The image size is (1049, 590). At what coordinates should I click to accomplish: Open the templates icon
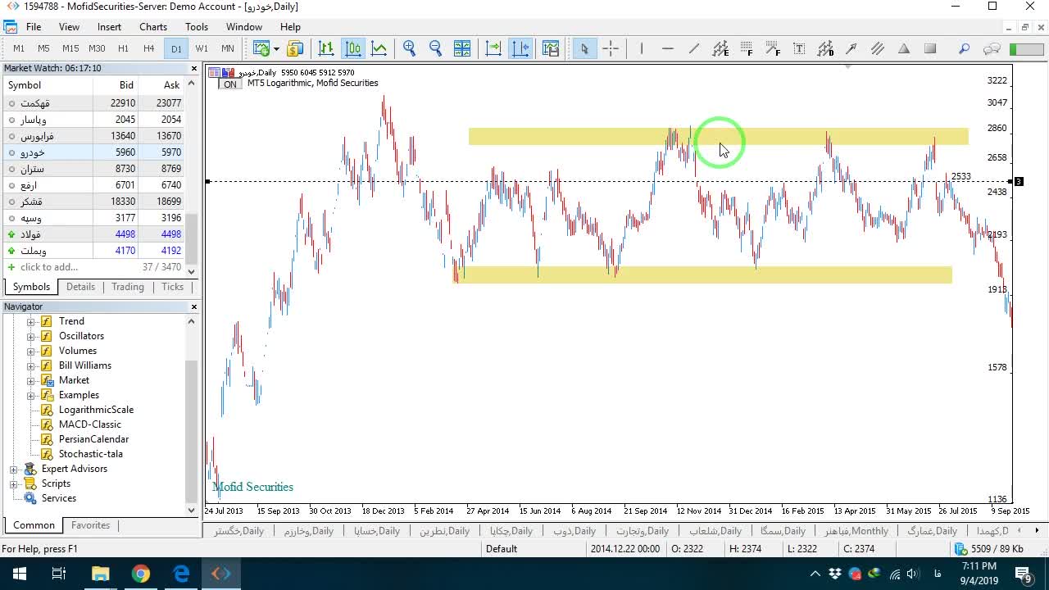[551, 49]
